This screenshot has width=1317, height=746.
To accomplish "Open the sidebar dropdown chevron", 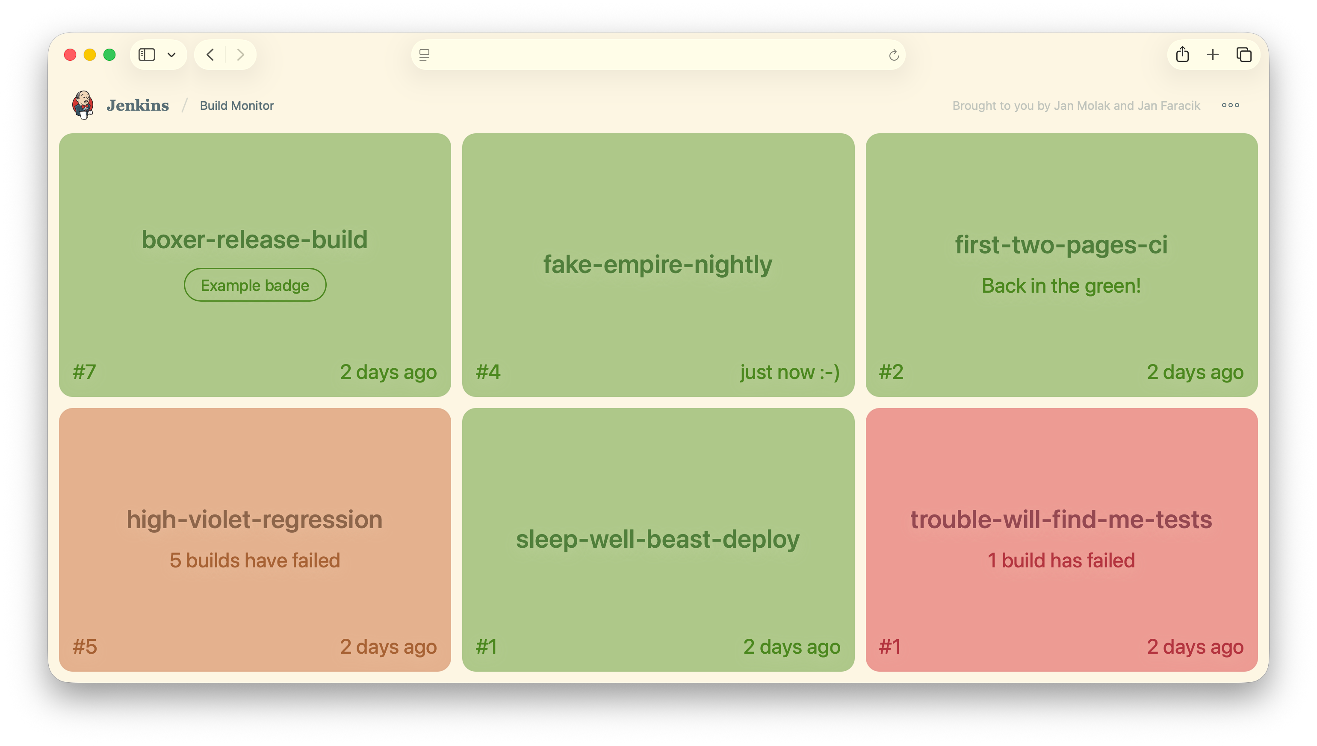I will (x=172, y=54).
